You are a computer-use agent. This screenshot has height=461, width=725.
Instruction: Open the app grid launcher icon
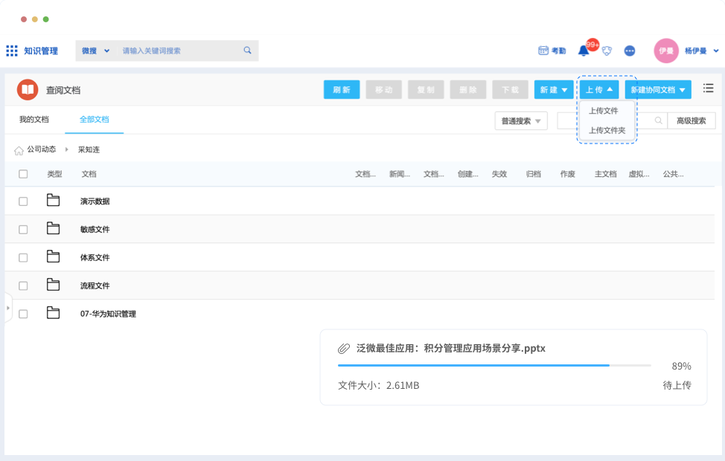[12, 51]
